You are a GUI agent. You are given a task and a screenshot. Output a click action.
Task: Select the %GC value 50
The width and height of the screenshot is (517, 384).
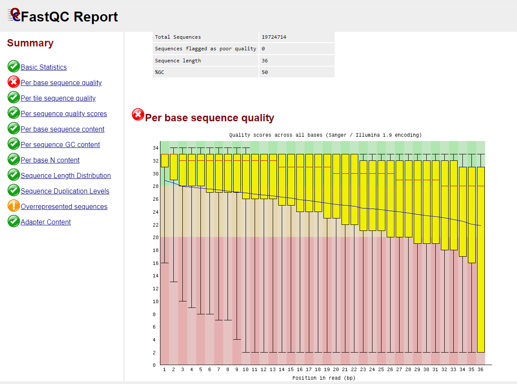pyautogui.click(x=265, y=72)
